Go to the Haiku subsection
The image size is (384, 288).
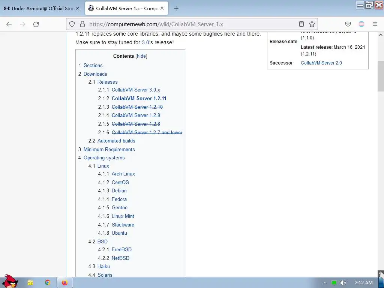103,266
